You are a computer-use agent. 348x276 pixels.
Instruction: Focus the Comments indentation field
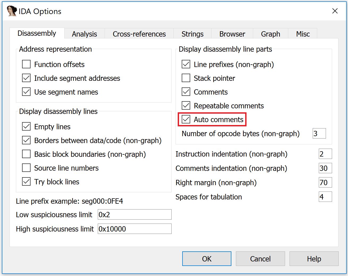coord(325,168)
